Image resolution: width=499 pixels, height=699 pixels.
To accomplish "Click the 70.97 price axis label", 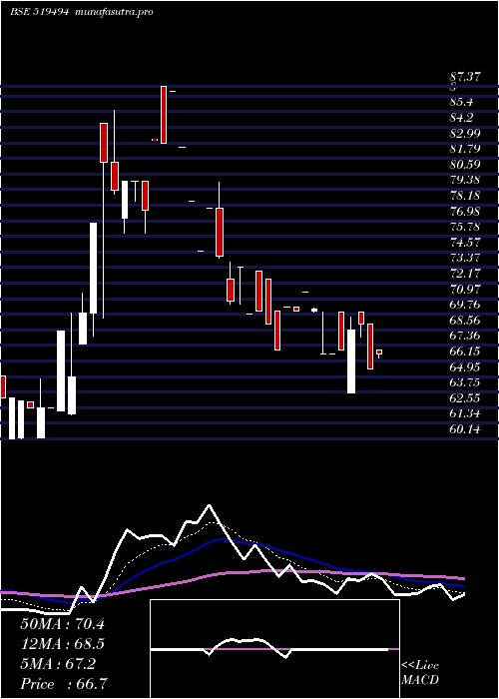I will click(465, 290).
